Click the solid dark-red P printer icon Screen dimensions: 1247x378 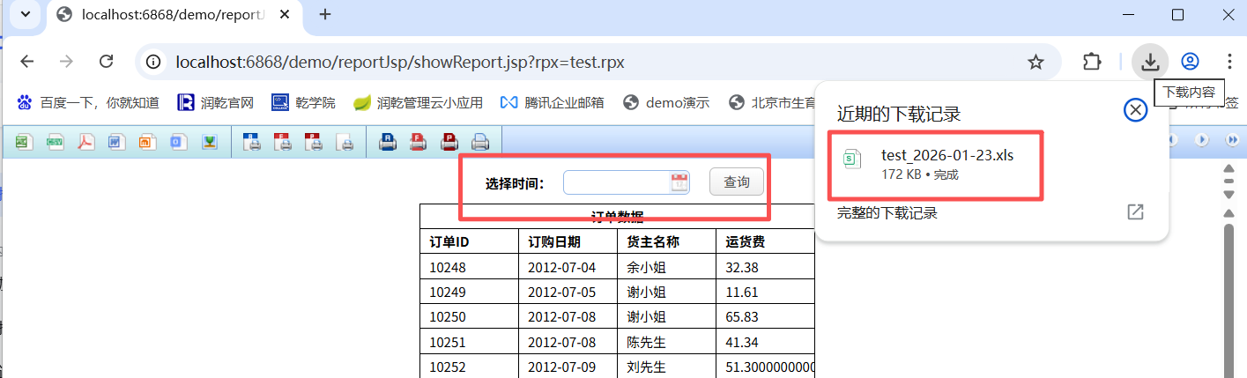pyautogui.click(x=449, y=141)
